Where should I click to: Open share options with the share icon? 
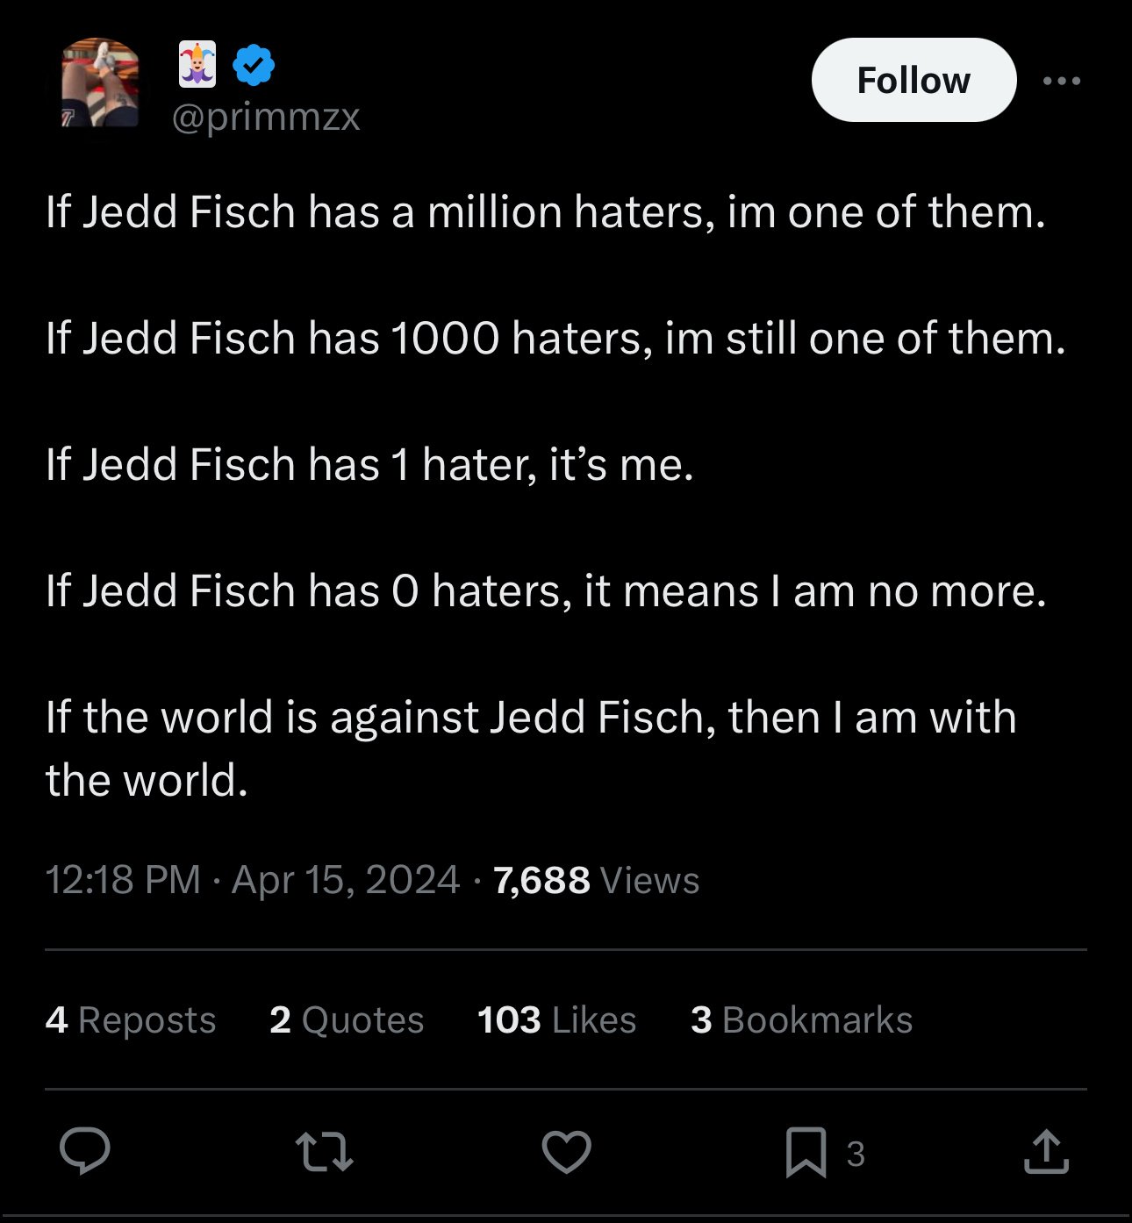point(1046,1152)
